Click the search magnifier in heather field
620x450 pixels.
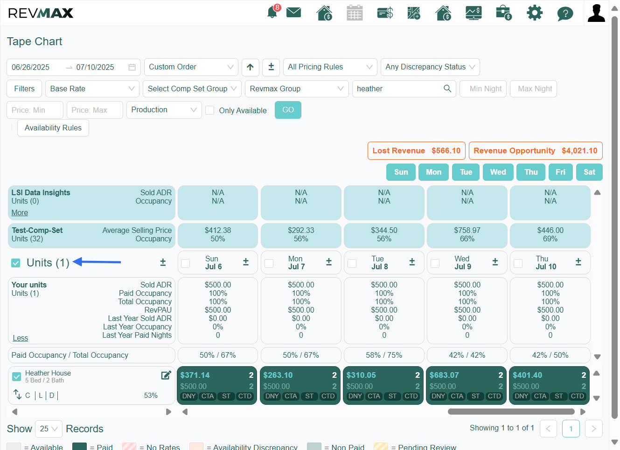click(x=447, y=89)
